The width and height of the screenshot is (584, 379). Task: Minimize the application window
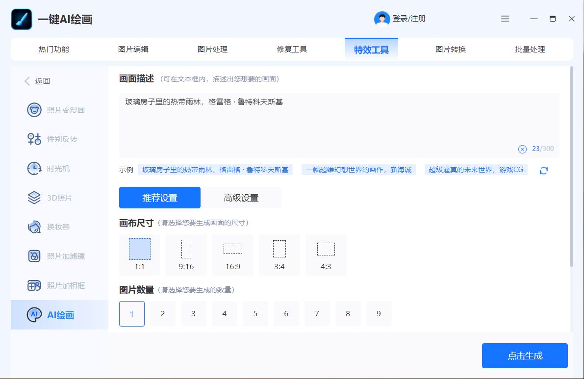534,19
